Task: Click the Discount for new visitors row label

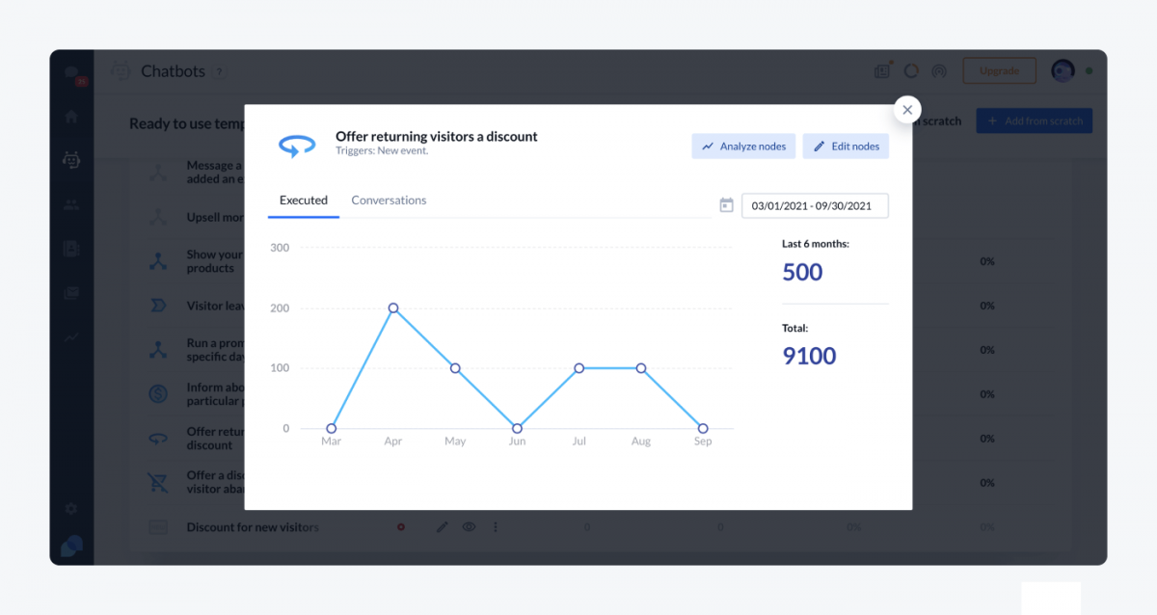Action: (x=253, y=527)
